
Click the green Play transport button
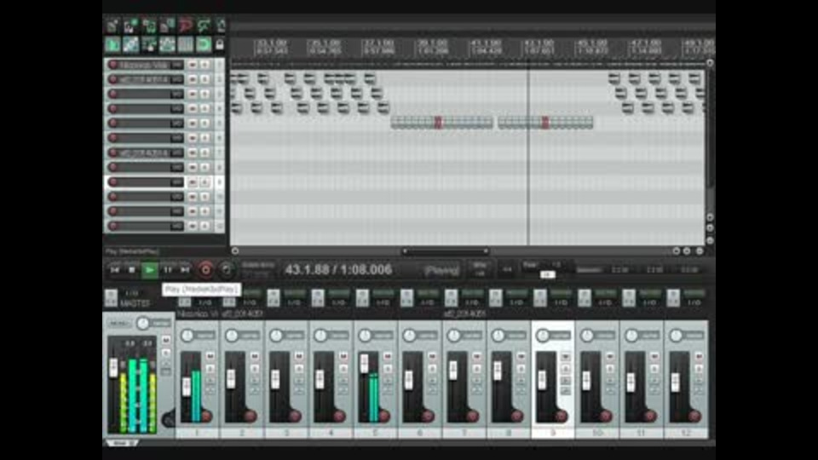[150, 270]
